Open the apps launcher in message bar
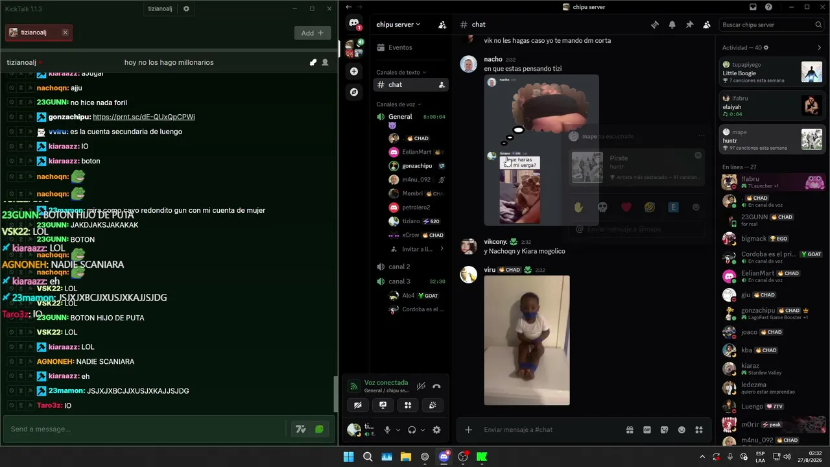 tap(699, 429)
